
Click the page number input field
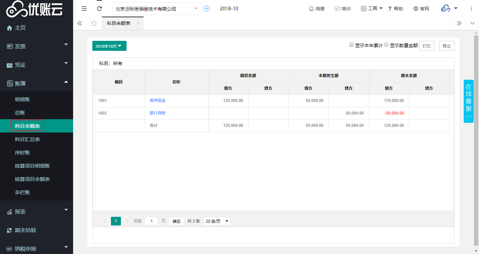(x=151, y=221)
